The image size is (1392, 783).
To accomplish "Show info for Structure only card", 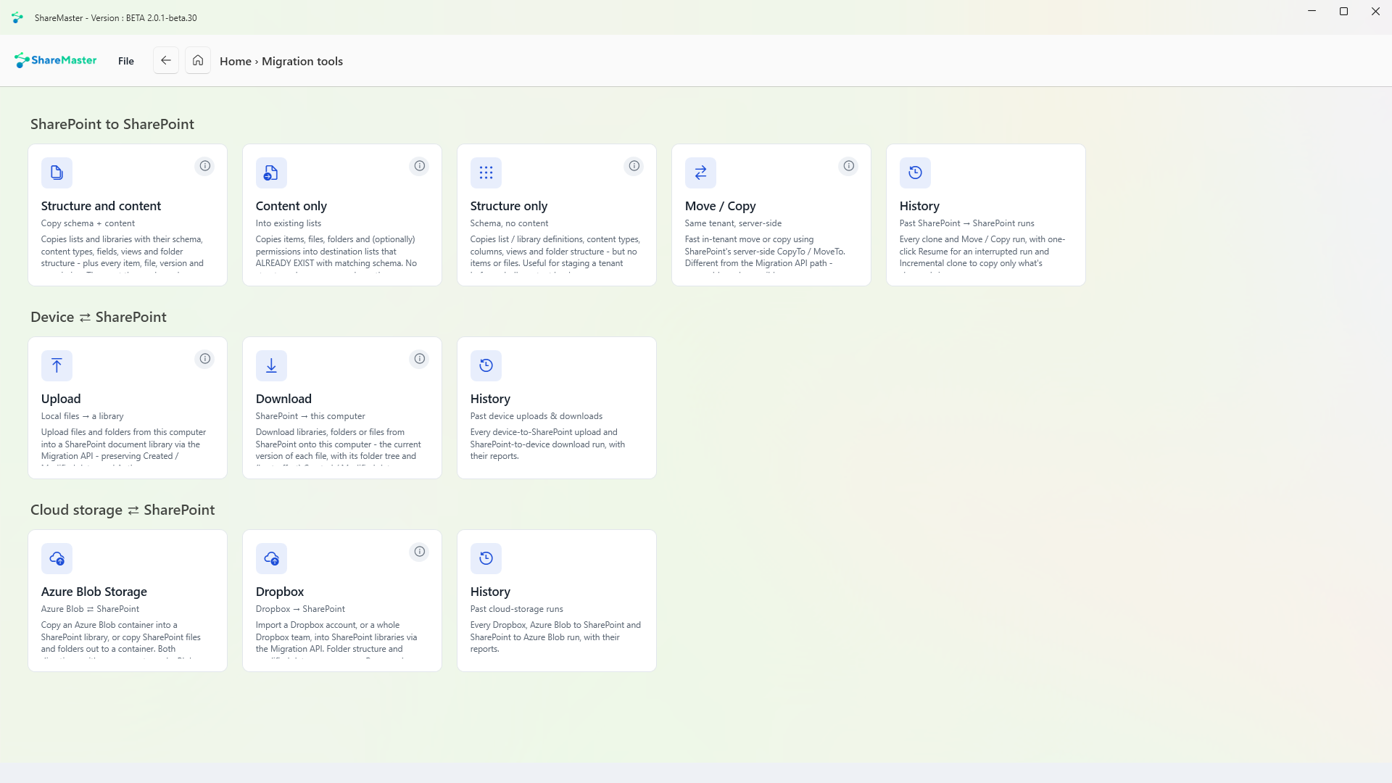I will coord(634,166).
